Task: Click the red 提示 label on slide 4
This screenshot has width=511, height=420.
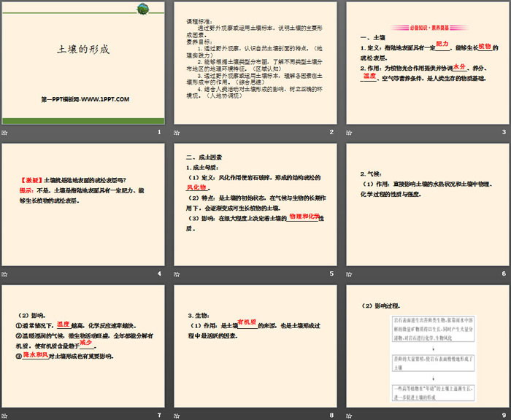Action: [x=26, y=190]
